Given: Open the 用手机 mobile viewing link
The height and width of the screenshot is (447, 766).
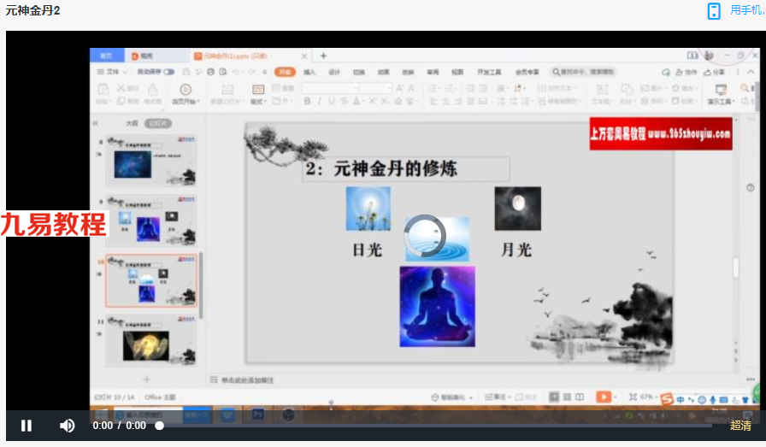Looking at the screenshot, I should (x=747, y=9).
